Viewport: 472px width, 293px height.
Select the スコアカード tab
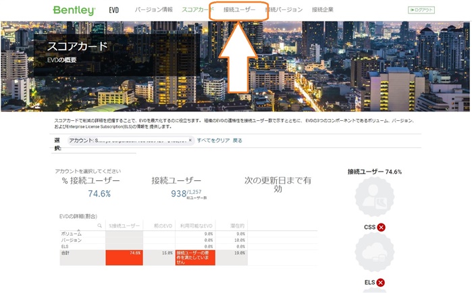tap(198, 9)
